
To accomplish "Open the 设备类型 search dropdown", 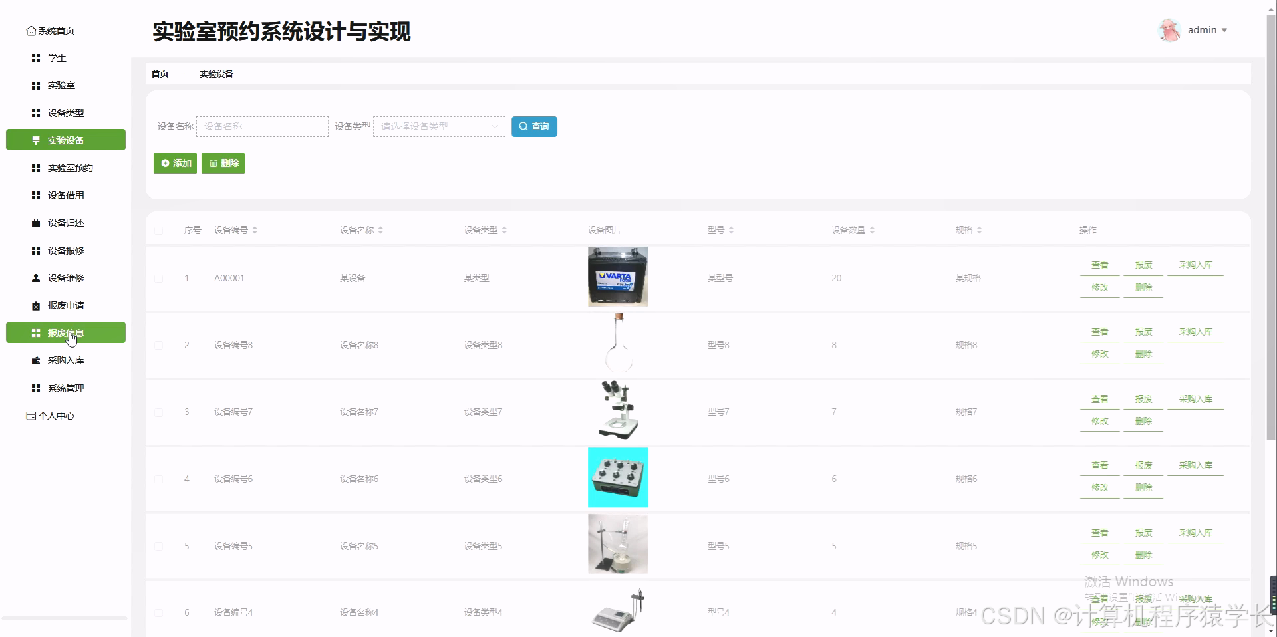I will [438, 126].
